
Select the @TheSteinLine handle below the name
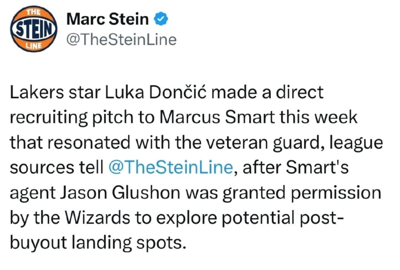(x=121, y=40)
